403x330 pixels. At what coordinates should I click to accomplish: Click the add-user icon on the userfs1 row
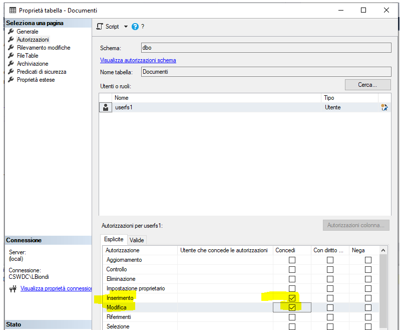[383, 107]
